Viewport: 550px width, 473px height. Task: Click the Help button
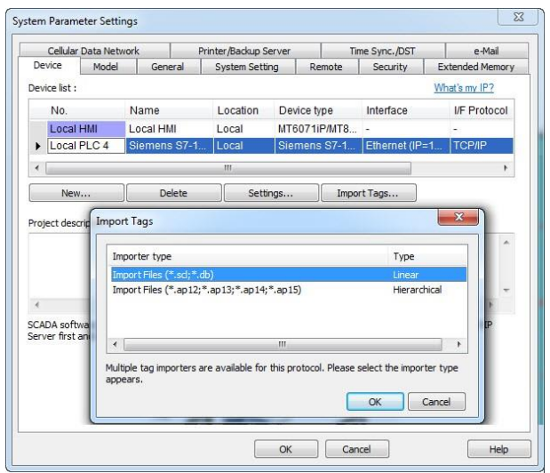coord(498,450)
